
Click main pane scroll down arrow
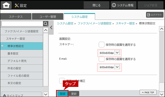click(x=162, y=94)
